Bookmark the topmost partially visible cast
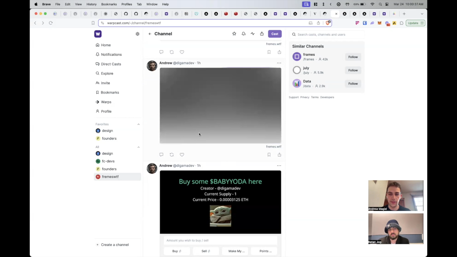The image size is (457, 257). tap(269, 52)
